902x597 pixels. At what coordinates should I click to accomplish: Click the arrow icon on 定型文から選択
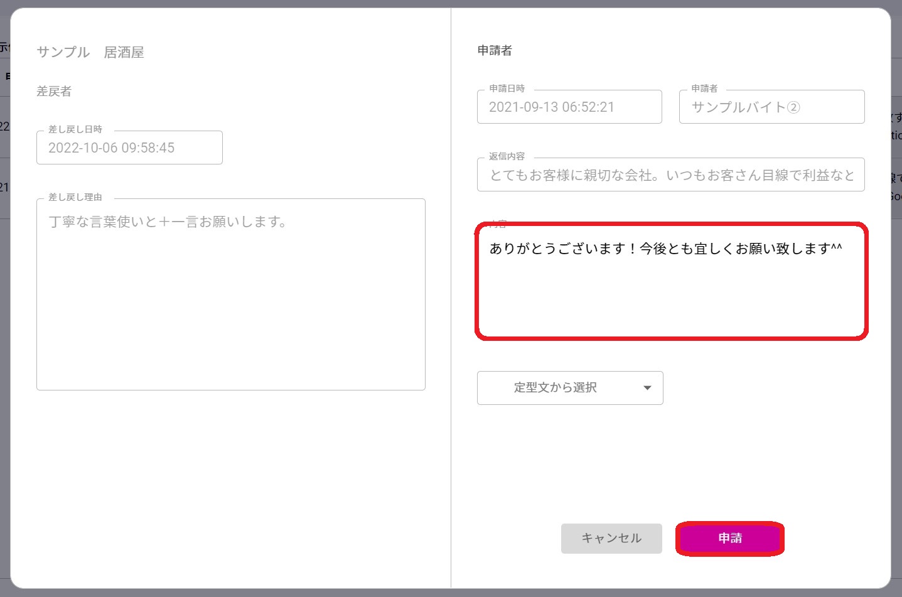647,388
